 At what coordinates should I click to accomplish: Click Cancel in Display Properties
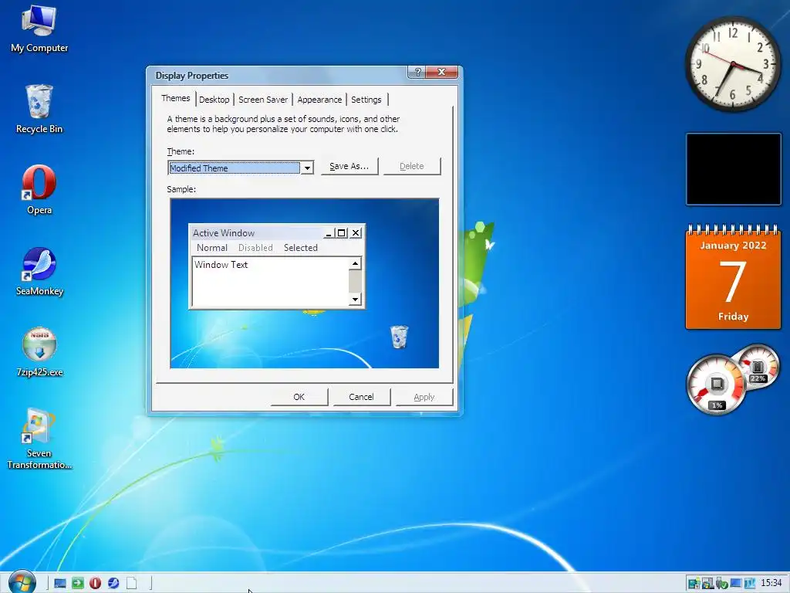pyautogui.click(x=361, y=397)
